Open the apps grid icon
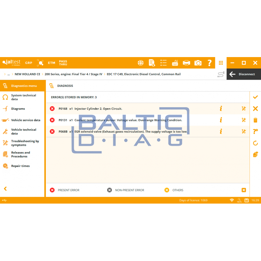This screenshot has height=261, width=261. [221, 63]
